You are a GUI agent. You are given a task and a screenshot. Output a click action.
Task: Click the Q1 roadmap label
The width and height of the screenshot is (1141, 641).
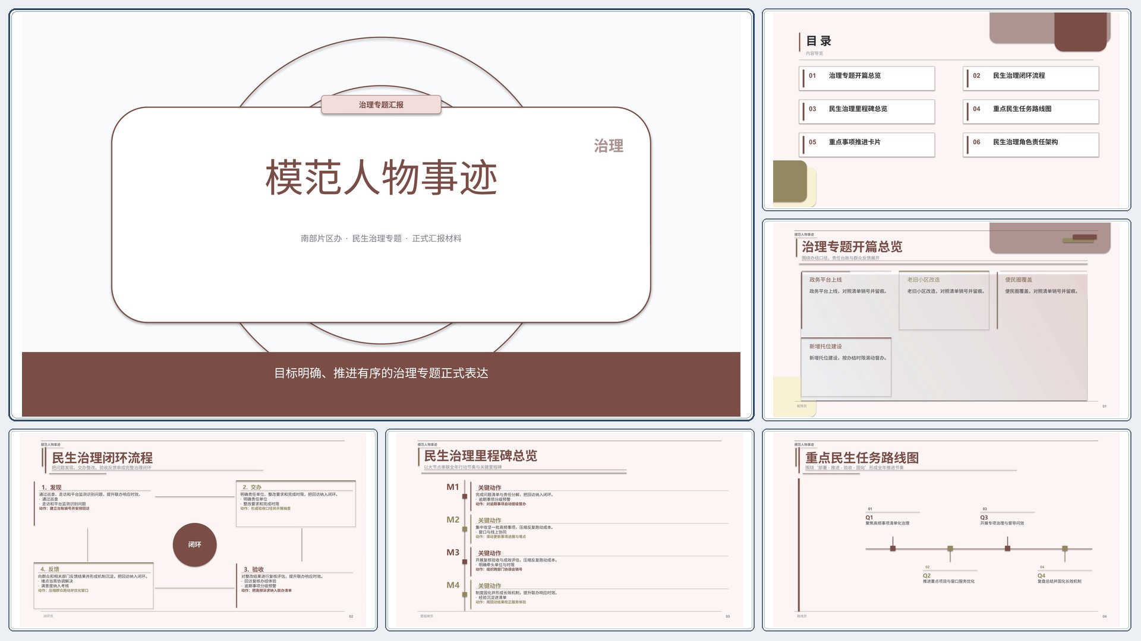(869, 518)
